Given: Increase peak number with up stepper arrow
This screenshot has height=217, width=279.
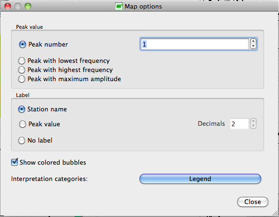Looking at the screenshot, I should tap(253, 41).
